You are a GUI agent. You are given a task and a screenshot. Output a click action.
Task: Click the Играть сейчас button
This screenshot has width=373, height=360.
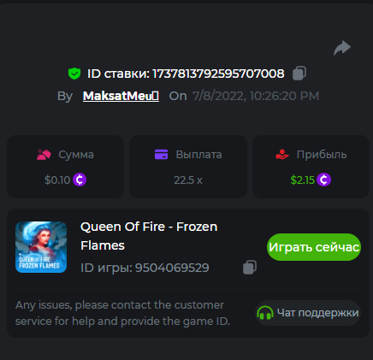314,247
